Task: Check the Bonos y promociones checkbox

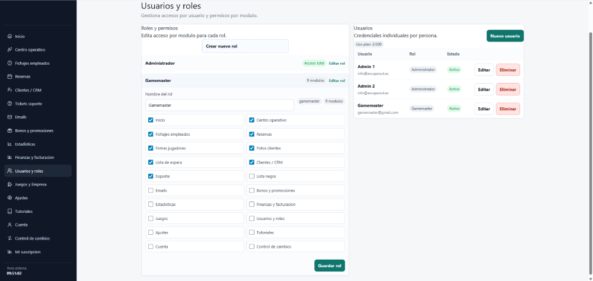Action: coord(251,190)
